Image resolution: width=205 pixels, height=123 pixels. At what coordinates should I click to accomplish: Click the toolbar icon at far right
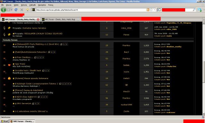[x=200, y=10]
